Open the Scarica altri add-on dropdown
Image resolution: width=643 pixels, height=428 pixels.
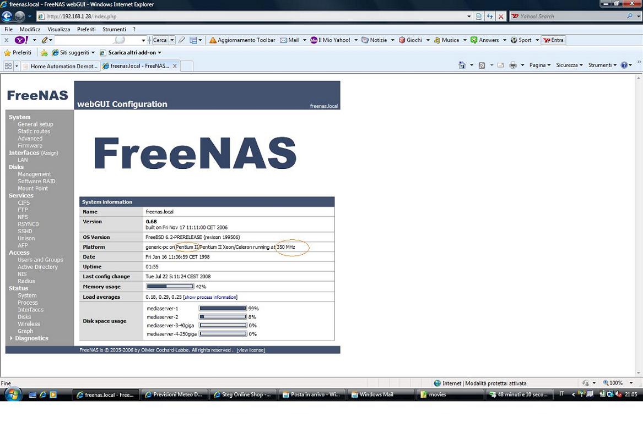pos(131,52)
